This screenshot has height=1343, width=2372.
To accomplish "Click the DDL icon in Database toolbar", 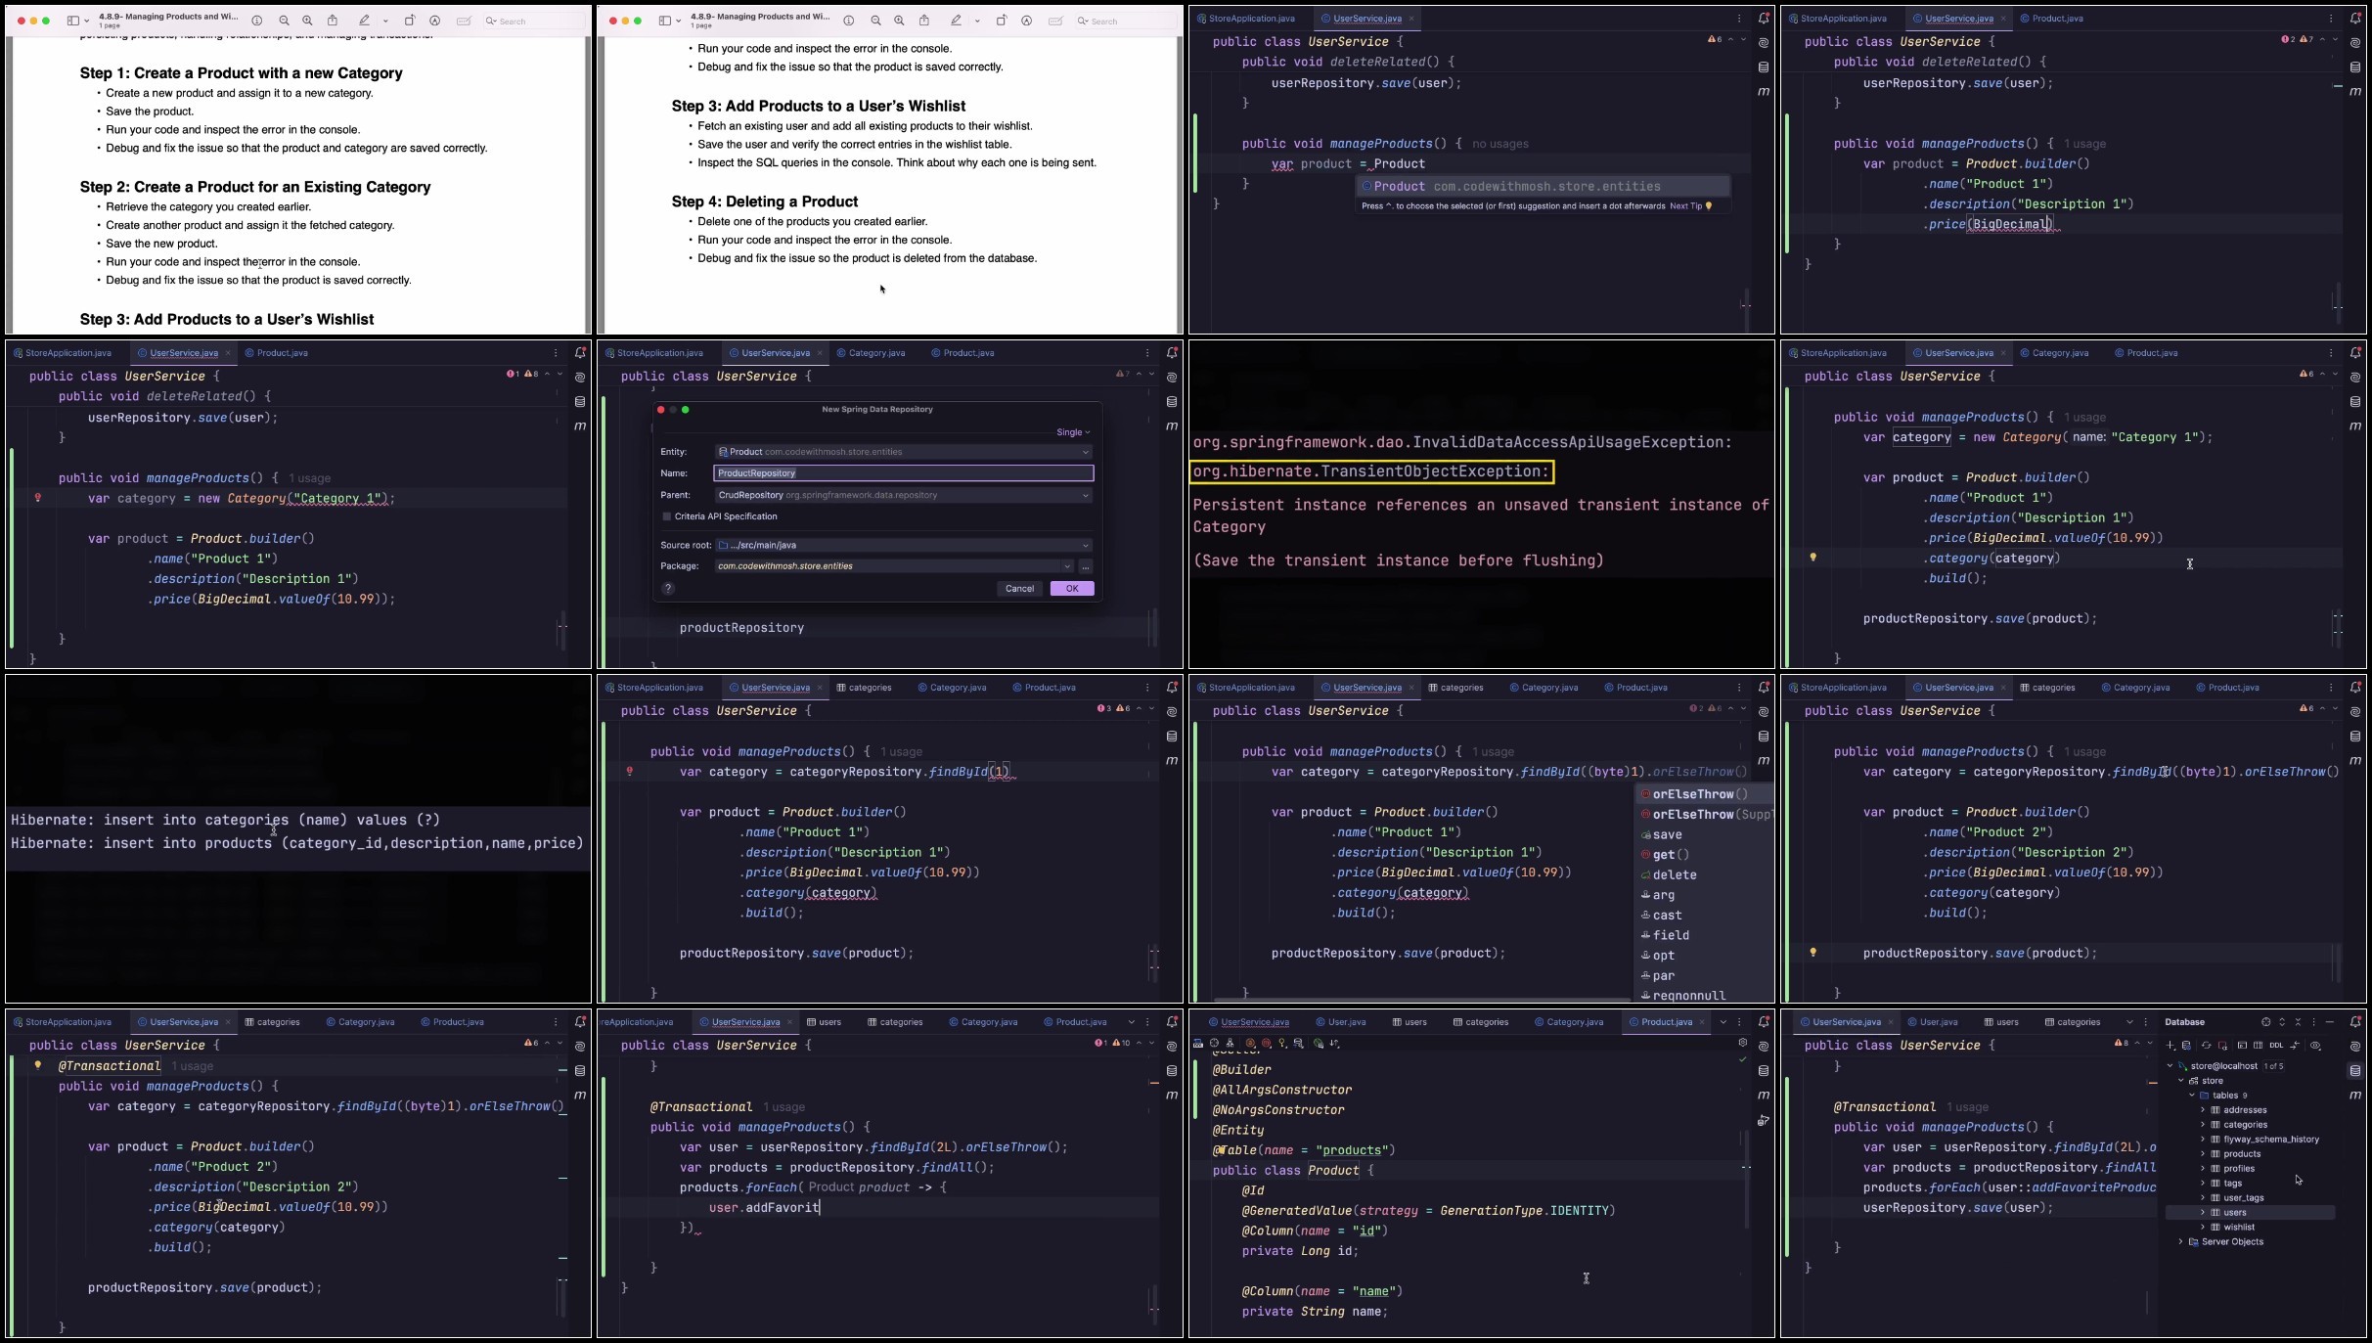I will pos(2276,1045).
